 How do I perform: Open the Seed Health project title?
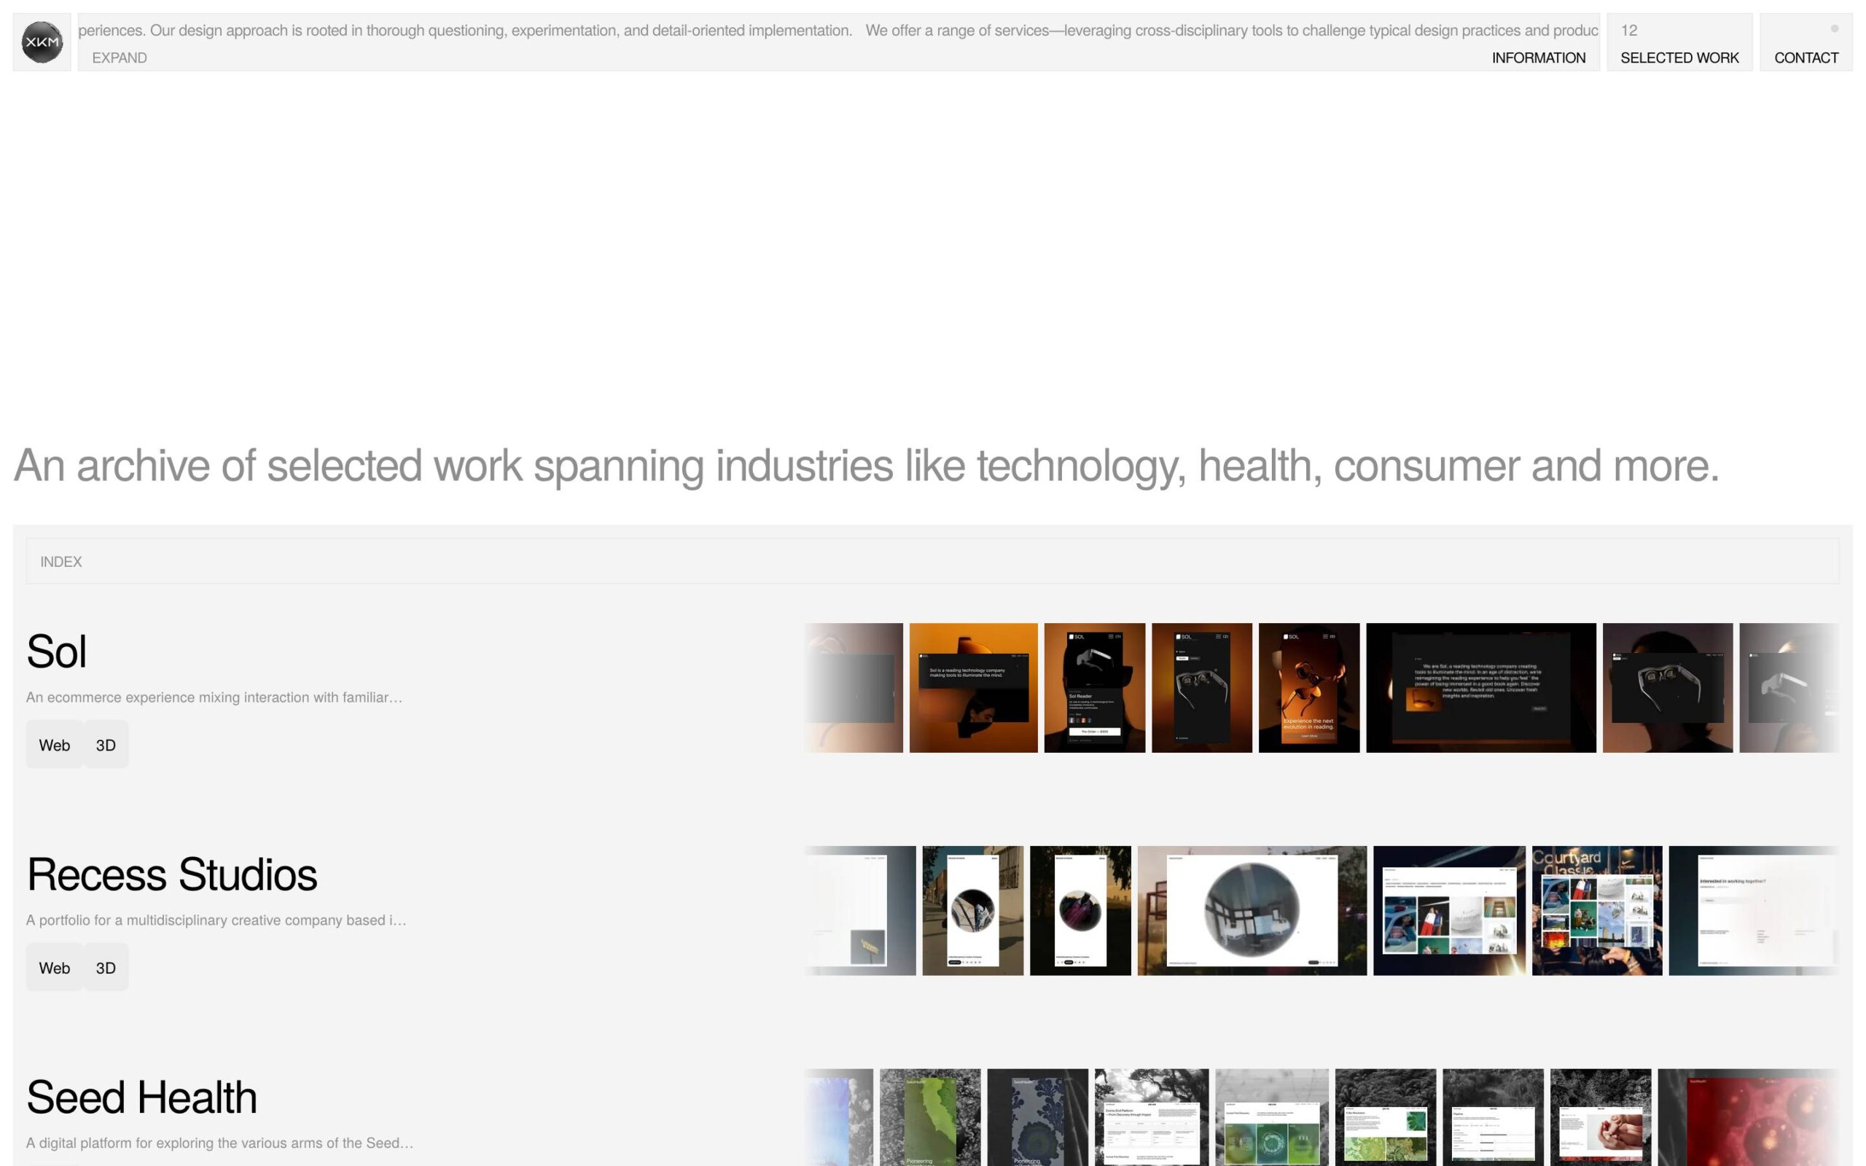pos(141,1097)
